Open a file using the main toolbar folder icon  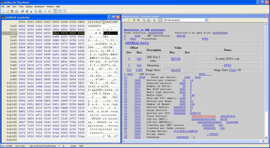coord(7,11)
